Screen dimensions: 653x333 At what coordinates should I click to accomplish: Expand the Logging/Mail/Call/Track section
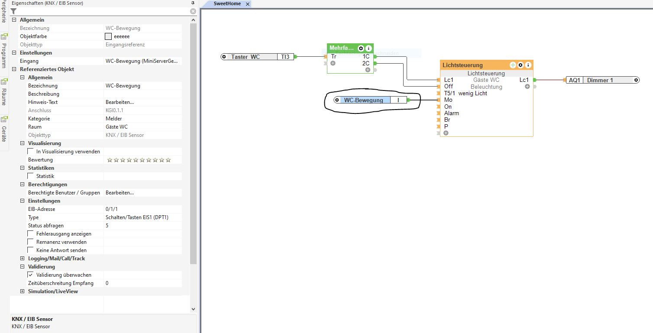pos(23,259)
